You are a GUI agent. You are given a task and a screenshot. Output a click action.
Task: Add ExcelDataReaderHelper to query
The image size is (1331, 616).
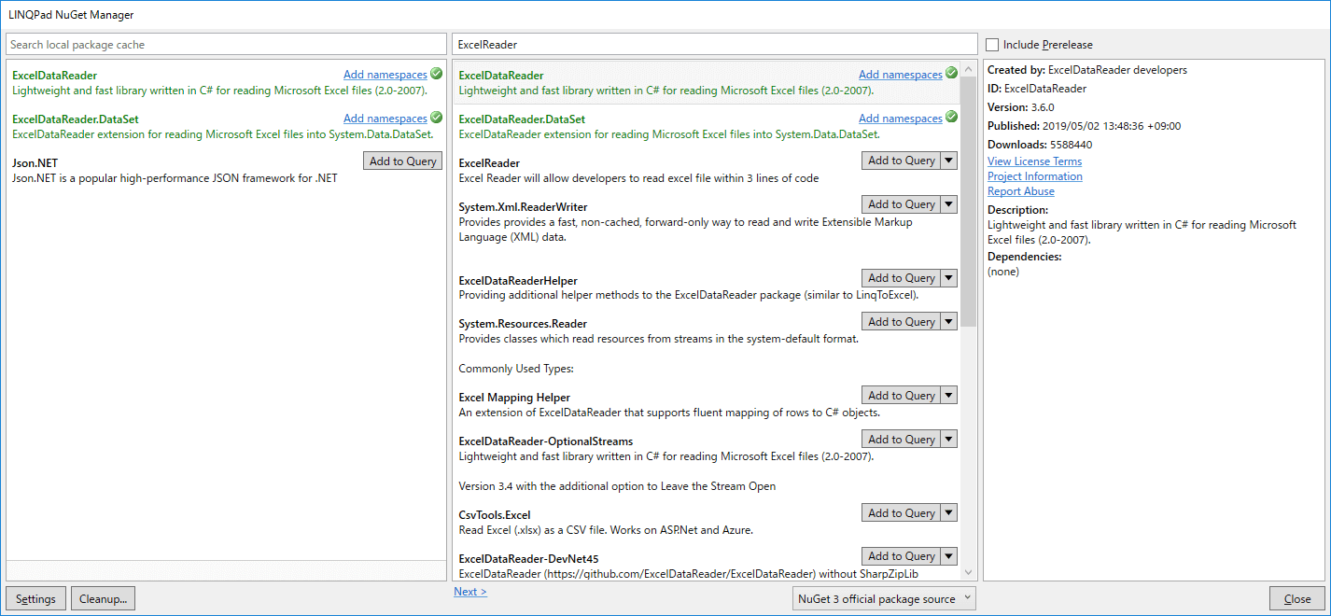click(901, 278)
